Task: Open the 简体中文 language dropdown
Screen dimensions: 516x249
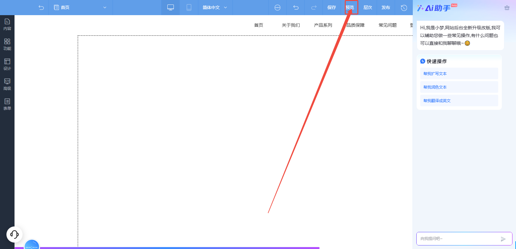Action: [x=215, y=7]
